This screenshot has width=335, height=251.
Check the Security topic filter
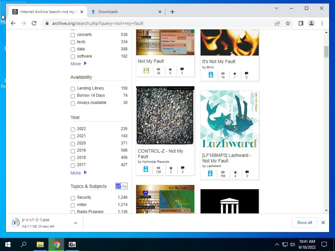coord(73,198)
